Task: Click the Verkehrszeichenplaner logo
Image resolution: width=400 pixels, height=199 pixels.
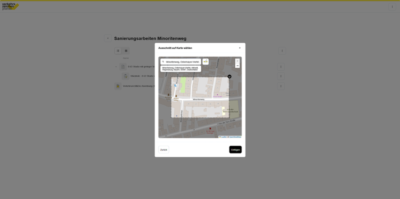Action: click(10, 6)
